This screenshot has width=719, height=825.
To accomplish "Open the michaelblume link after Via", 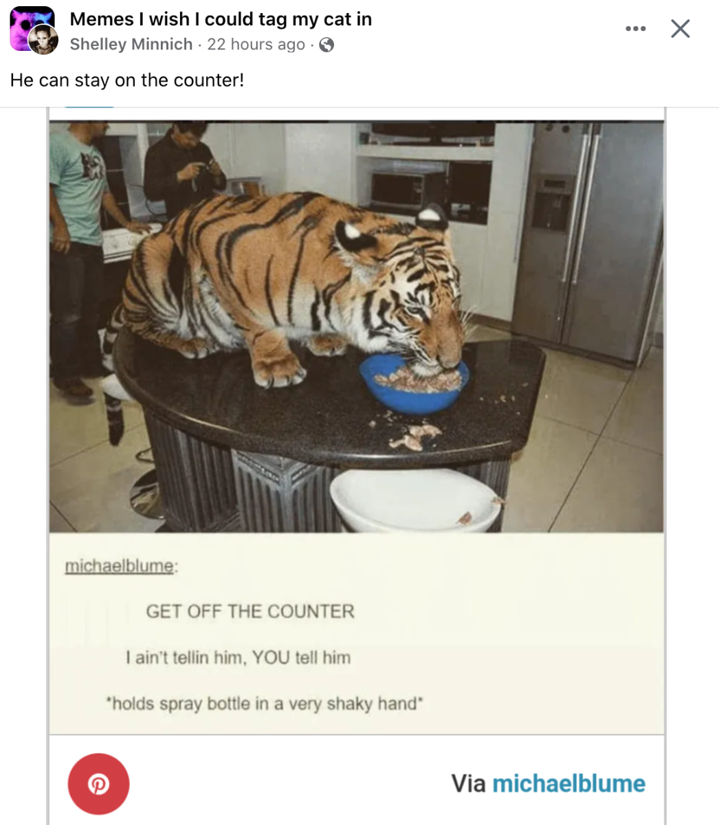I will point(569,783).
